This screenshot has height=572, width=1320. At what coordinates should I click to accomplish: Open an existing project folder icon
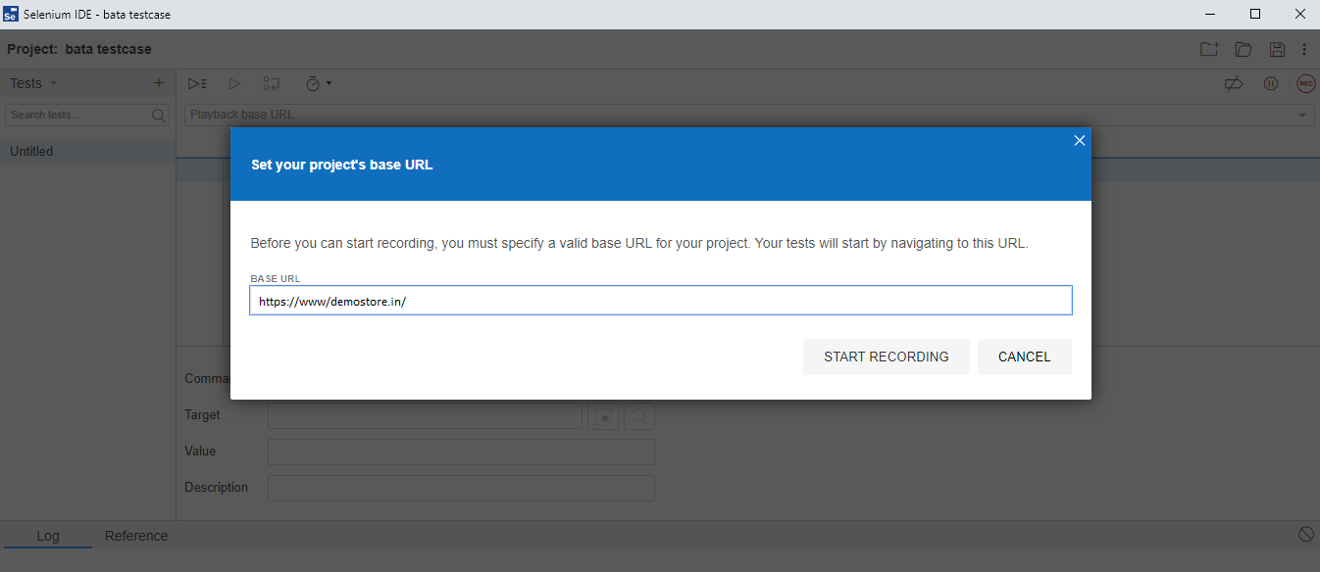(x=1243, y=49)
